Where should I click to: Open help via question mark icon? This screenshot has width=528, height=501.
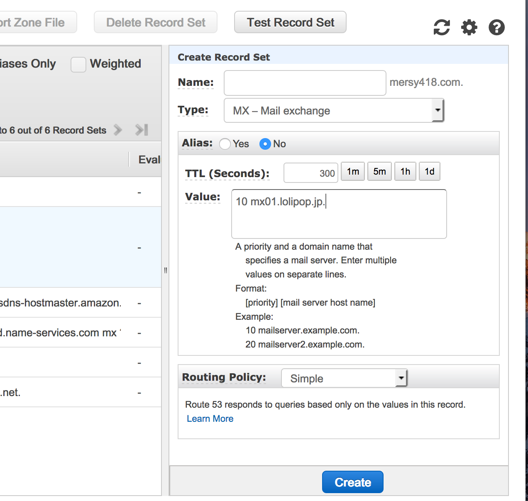tap(496, 28)
